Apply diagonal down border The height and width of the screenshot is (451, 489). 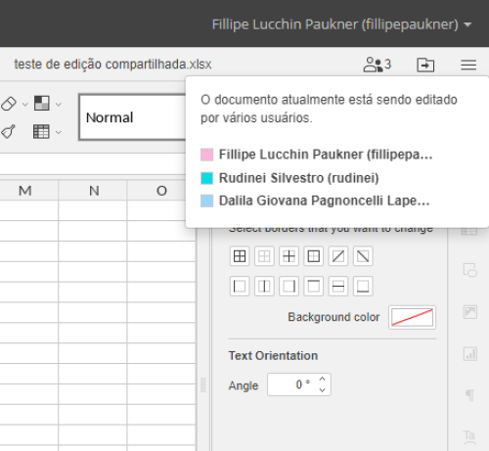point(363,256)
